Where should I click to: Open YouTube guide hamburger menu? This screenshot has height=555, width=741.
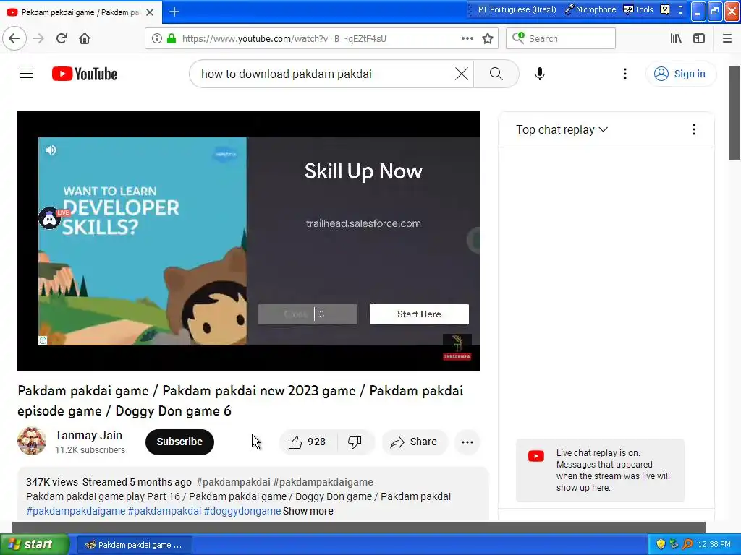pyautogui.click(x=26, y=74)
